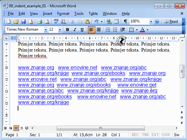187x140 pixels.
Task: Click the vertical scrollbar thumb
Action: point(182,71)
